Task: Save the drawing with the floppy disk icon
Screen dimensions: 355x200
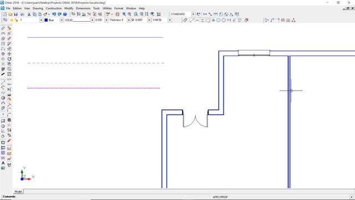Action: (x=16, y=14)
